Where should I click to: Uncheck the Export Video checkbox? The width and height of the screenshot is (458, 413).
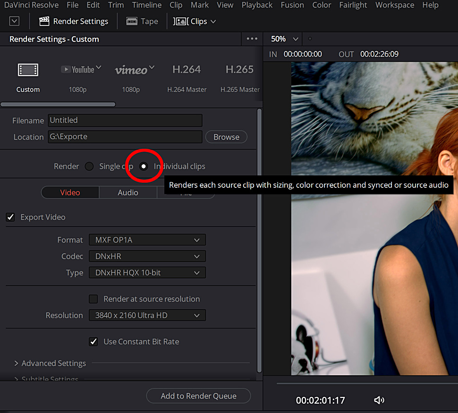click(10, 217)
